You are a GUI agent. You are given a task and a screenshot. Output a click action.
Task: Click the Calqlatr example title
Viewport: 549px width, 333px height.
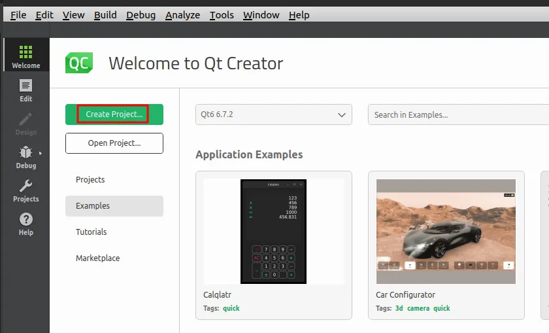coord(217,295)
